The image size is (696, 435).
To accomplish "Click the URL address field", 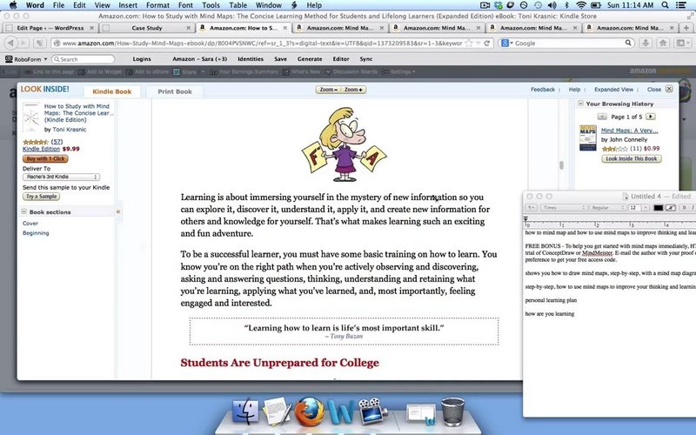I will (x=262, y=43).
